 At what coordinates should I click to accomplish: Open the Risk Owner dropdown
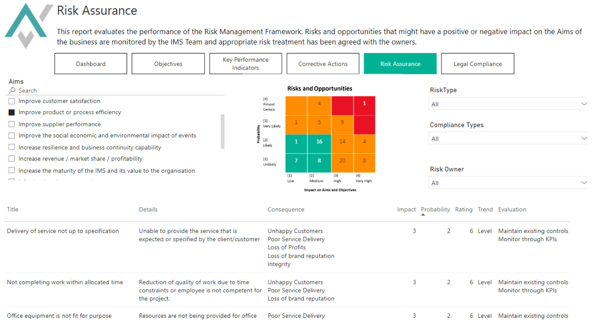click(583, 183)
